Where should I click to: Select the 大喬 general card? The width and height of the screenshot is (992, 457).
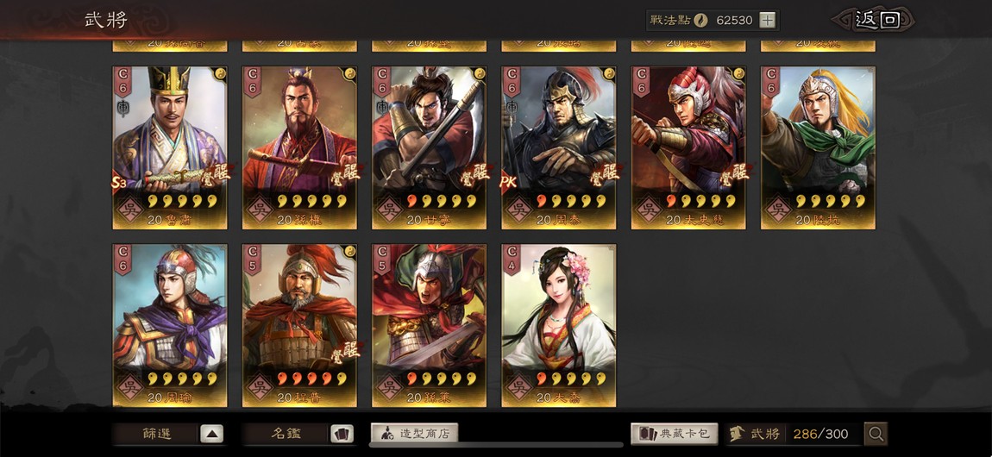[x=559, y=326]
